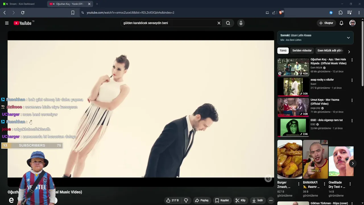Select the Tümü filter chip

(x=283, y=50)
